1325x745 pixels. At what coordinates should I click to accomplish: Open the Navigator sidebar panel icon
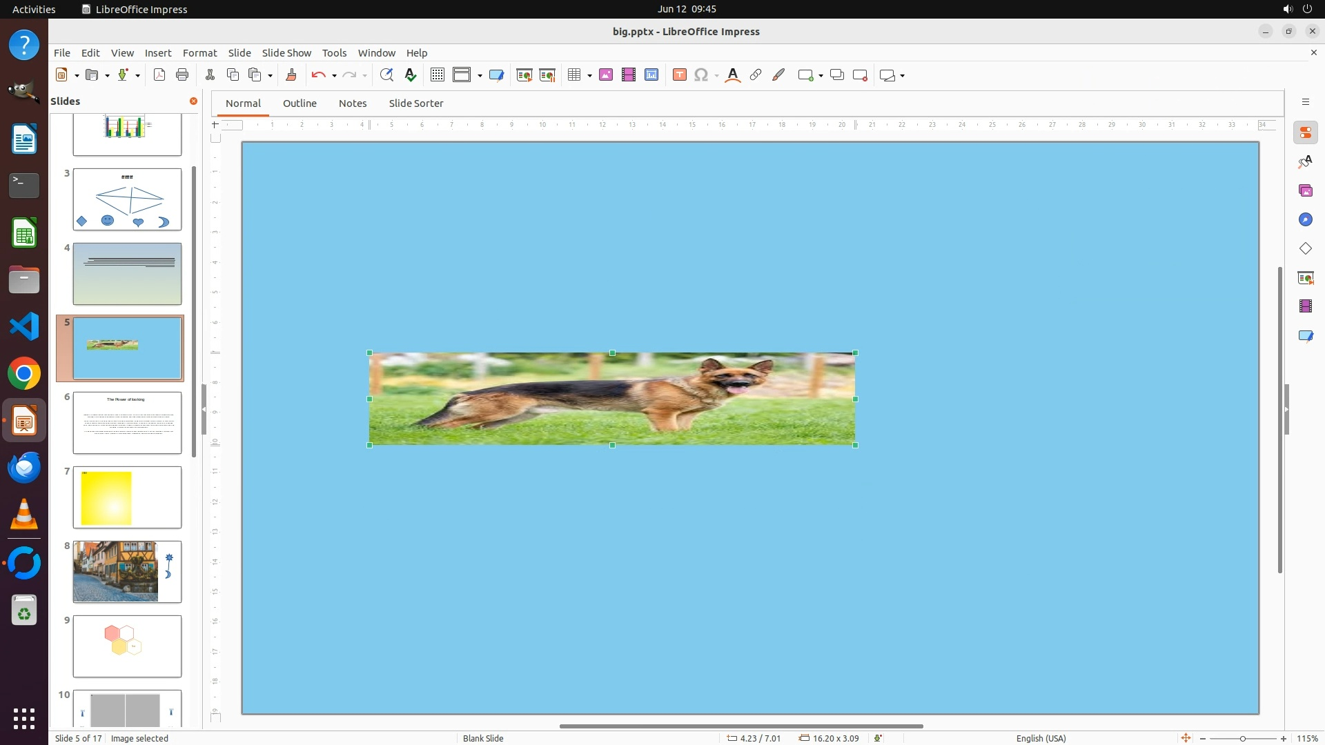(x=1305, y=220)
